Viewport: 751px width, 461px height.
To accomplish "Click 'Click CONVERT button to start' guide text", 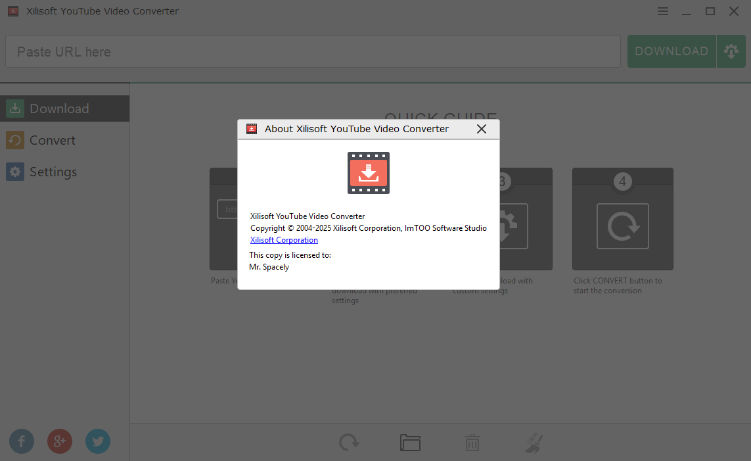I will point(618,285).
